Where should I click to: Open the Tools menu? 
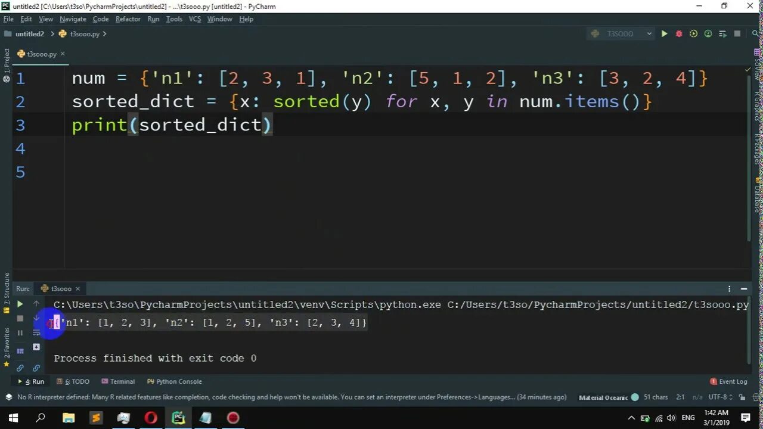[174, 19]
